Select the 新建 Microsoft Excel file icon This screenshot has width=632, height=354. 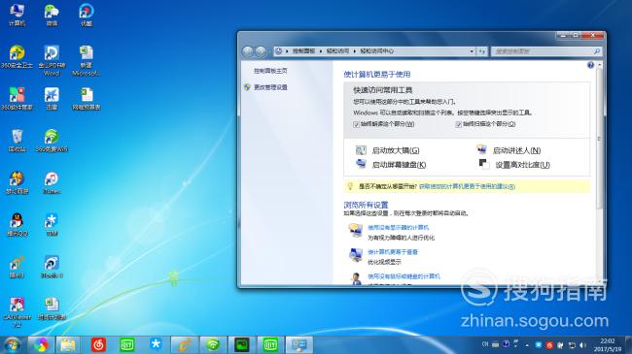pos(87,61)
